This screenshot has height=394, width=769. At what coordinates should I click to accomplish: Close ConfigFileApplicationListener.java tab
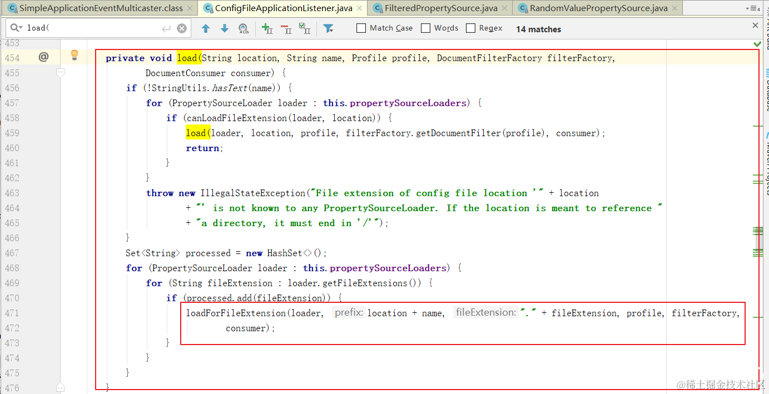pyautogui.click(x=359, y=8)
